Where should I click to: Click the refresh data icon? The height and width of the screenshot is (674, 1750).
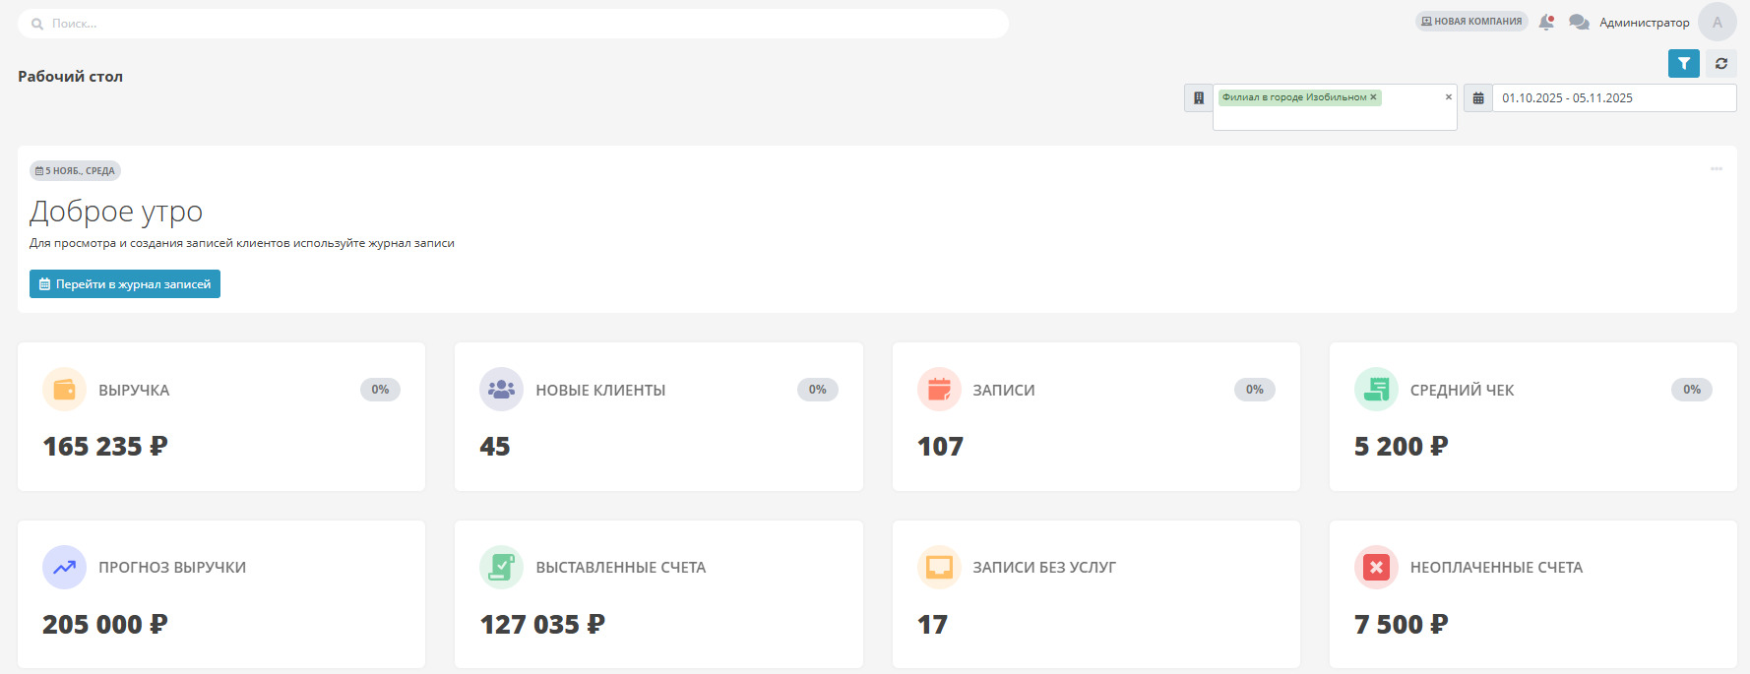click(x=1720, y=63)
